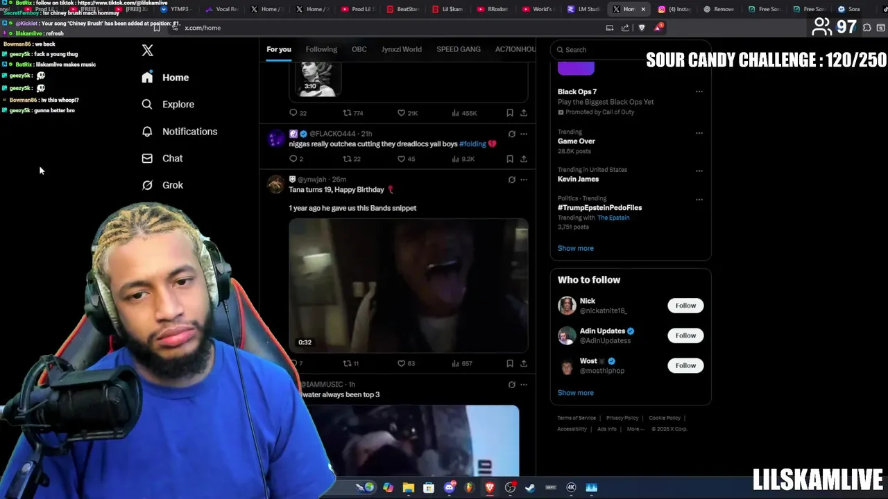View the 657 views analytics

[x=462, y=363]
